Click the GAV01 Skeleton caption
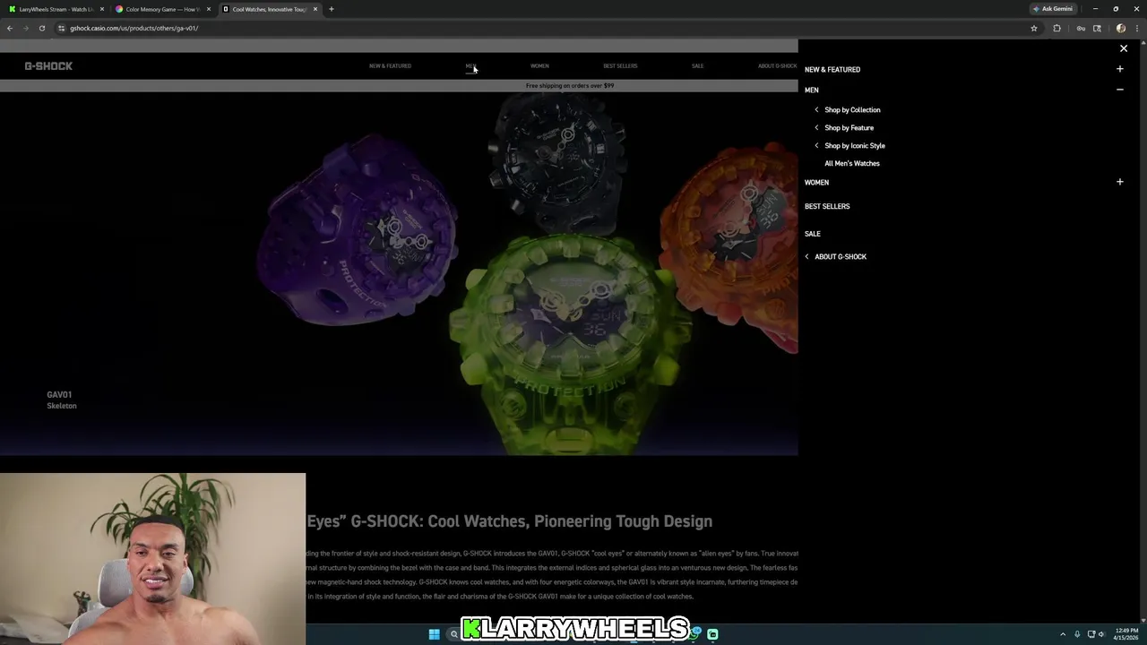 coord(62,400)
